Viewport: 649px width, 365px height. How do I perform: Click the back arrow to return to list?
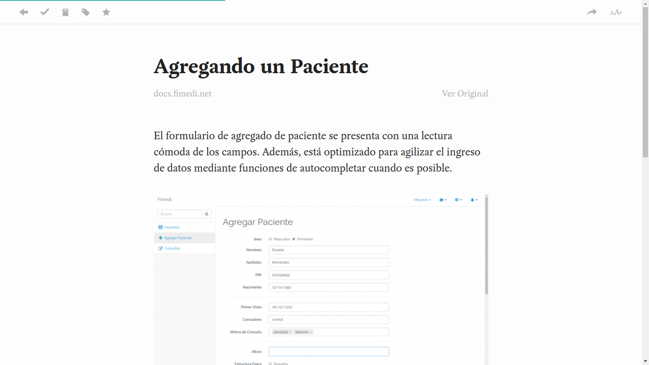23,12
